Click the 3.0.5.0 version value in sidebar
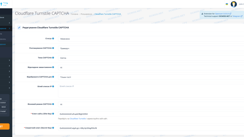Viewport: 244px width, 137px height. [3, 103]
